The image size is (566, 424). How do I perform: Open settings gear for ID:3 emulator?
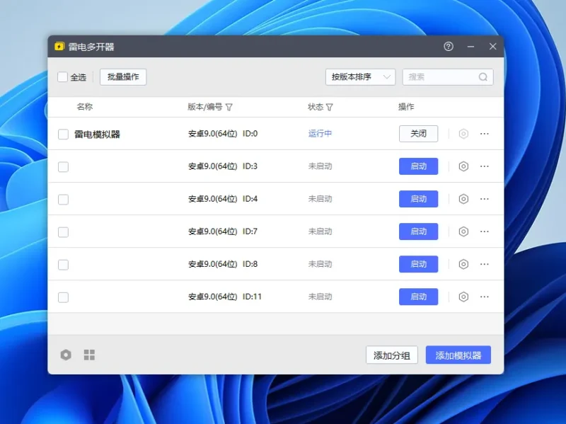pyautogui.click(x=463, y=166)
